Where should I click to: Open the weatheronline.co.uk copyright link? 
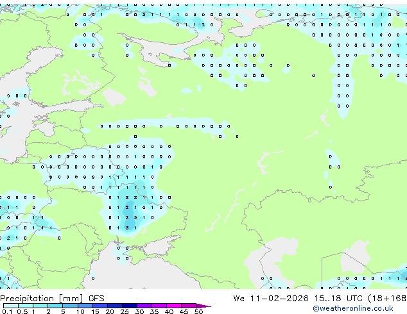[353, 309]
